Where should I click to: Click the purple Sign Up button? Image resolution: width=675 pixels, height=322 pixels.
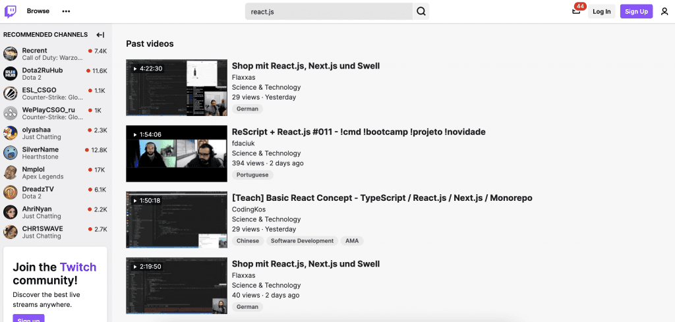(636, 11)
